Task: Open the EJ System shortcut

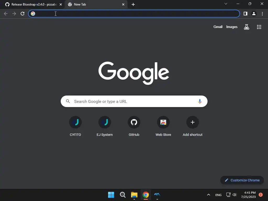Action: pyautogui.click(x=105, y=126)
